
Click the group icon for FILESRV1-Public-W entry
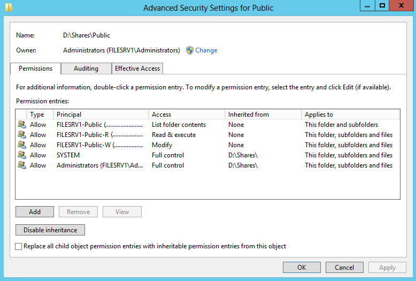(x=22, y=145)
